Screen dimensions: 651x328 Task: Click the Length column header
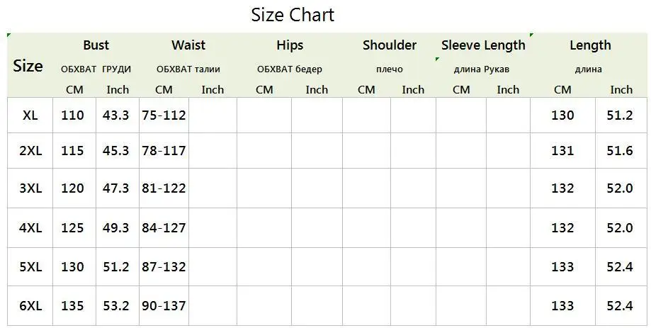(590, 45)
